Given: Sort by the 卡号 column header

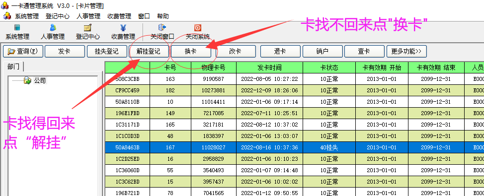Looking at the screenshot, I should pyautogui.click(x=170, y=67).
